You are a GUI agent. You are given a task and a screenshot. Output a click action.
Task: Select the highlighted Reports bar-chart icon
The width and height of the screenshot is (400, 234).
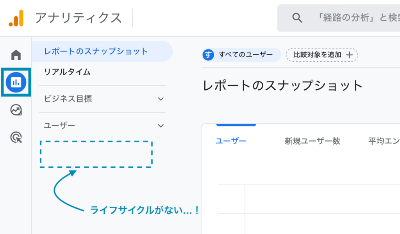pyautogui.click(x=16, y=82)
